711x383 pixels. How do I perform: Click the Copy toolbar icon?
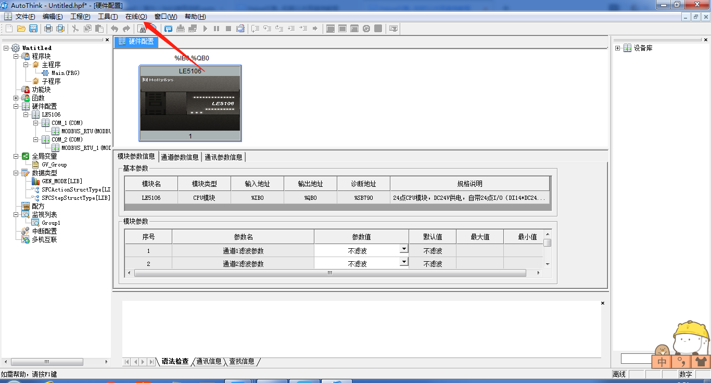(87, 29)
